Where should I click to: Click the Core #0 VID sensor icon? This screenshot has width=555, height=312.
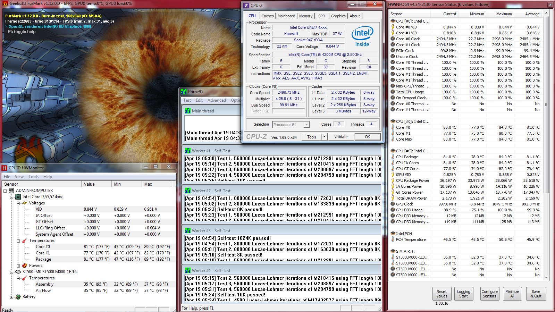(x=393, y=27)
